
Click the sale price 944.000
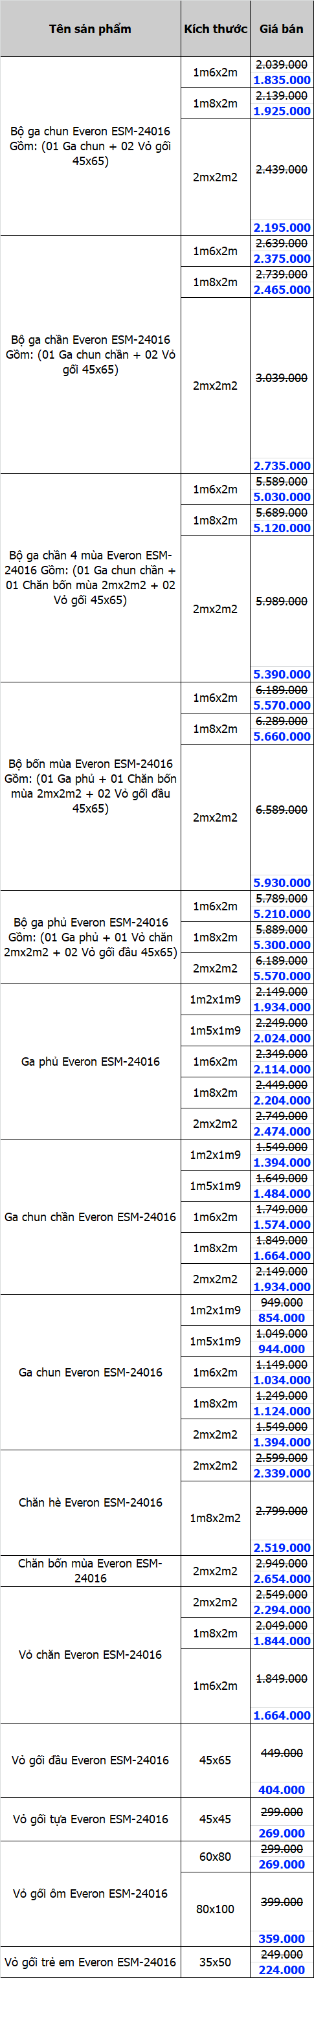282,1349
